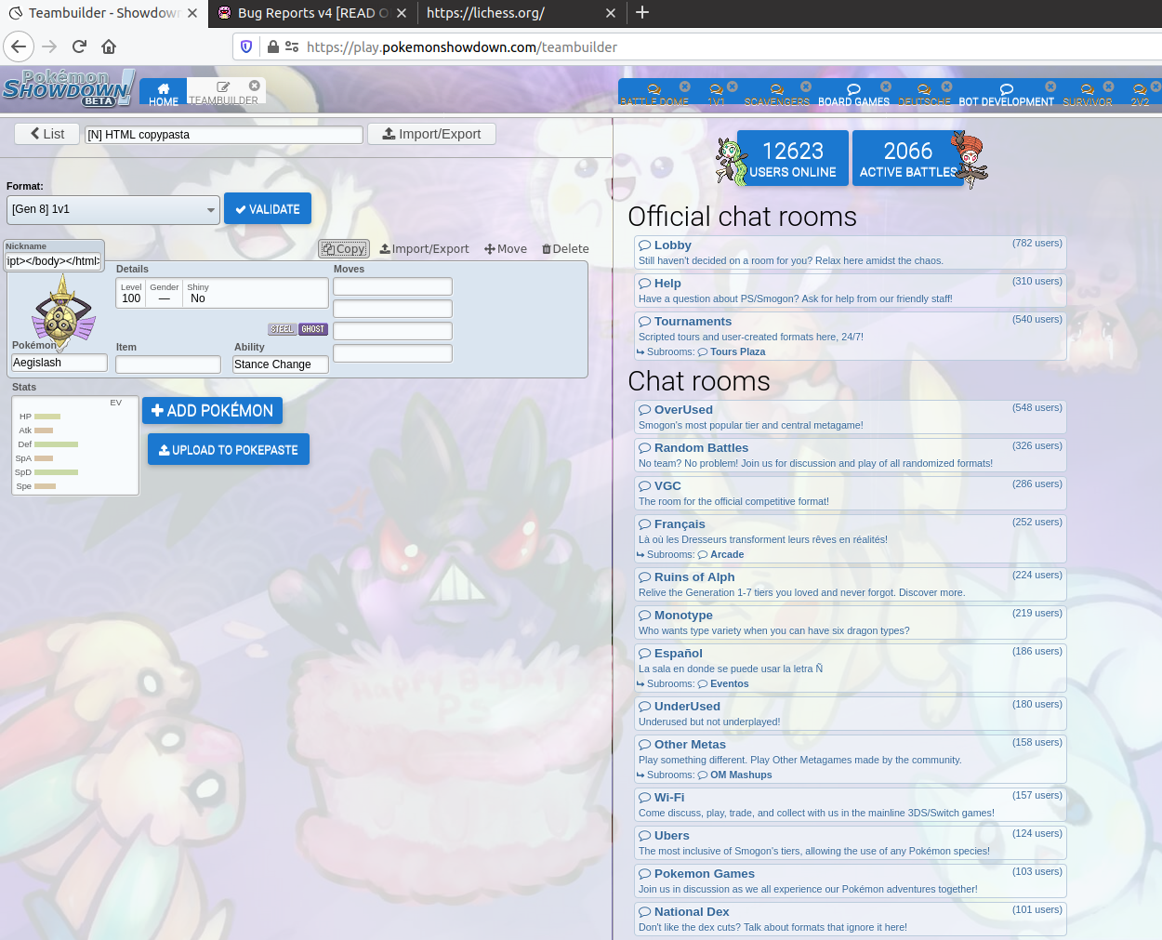Open the Tours Plaza subroom
The height and width of the screenshot is (940, 1162).
732,351
